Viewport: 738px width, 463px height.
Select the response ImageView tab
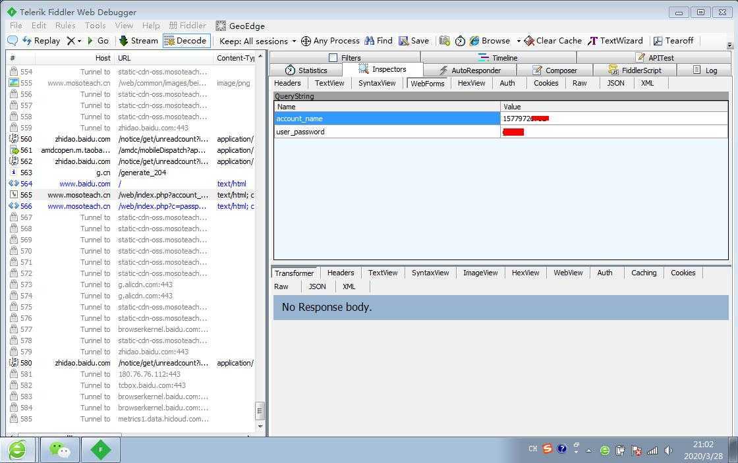point(480,273)
